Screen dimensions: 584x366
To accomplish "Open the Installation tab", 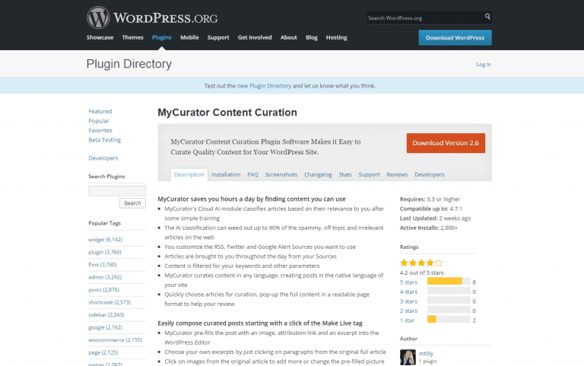I will [226, 174].
